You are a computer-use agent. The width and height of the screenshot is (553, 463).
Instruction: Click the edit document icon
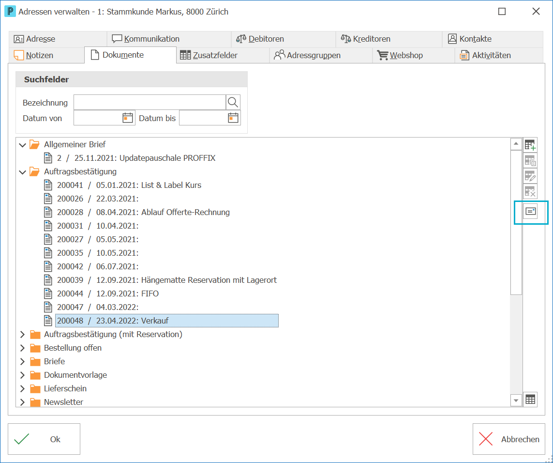[x=530, y=176]
